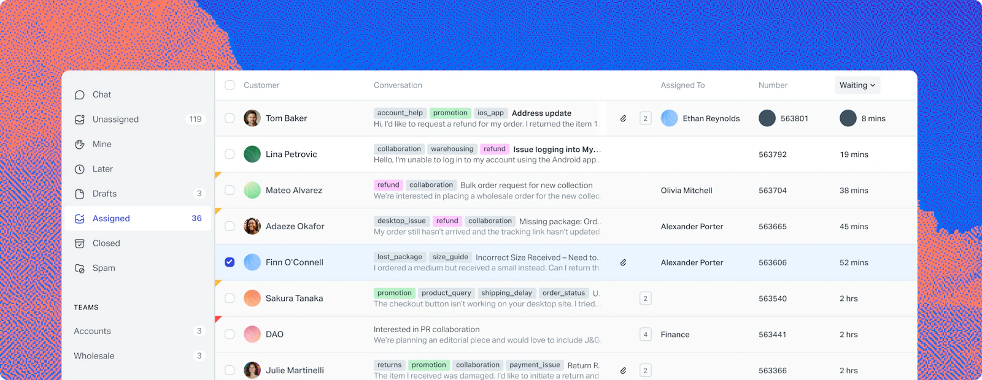The width and height of the screenshot is (982, 380).
Task: Click message count 2 badge in Julie Martinelli row
Action: [x=645, y=370]
